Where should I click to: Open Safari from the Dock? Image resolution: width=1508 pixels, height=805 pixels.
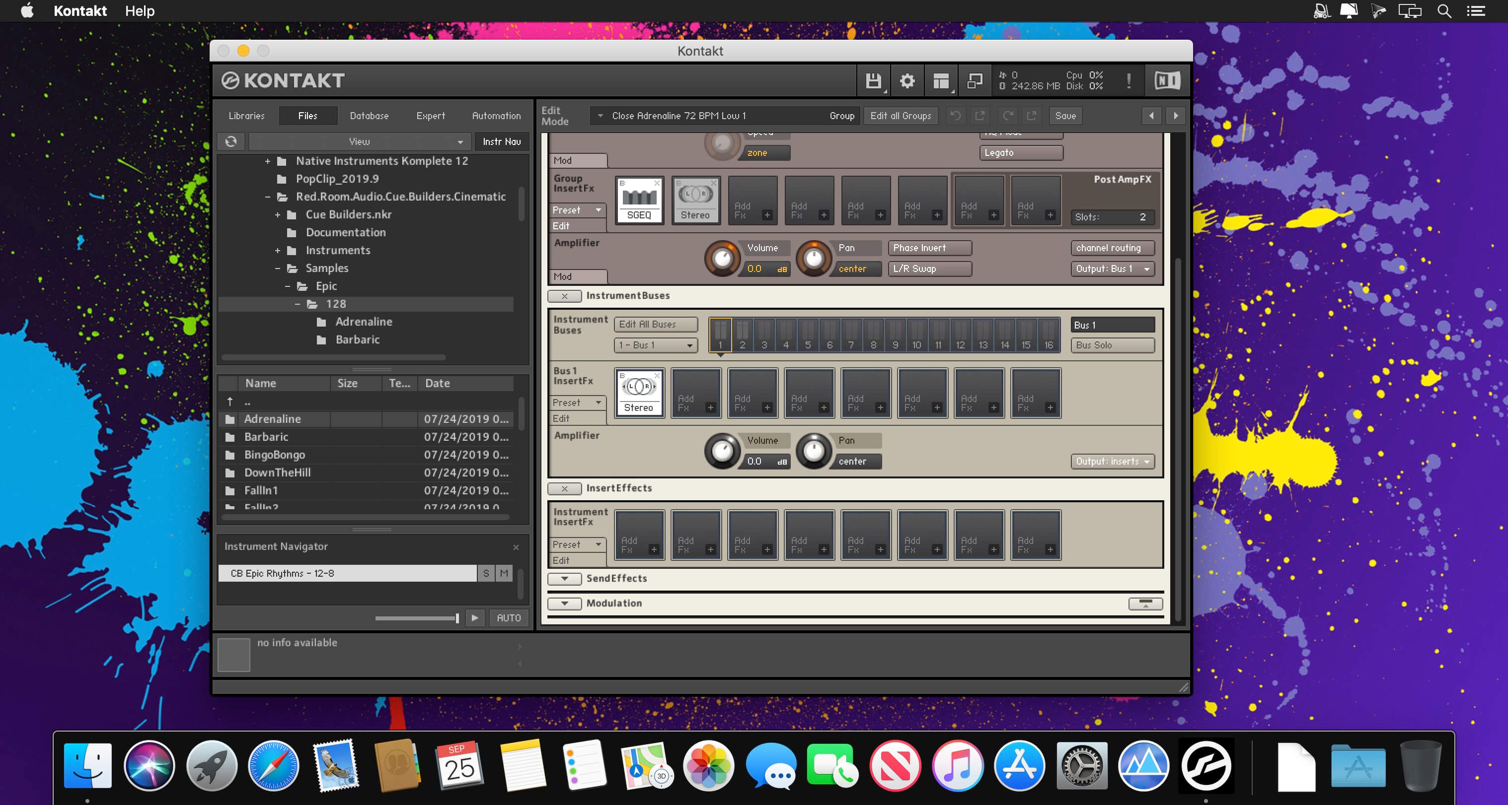tap(273, 766)
